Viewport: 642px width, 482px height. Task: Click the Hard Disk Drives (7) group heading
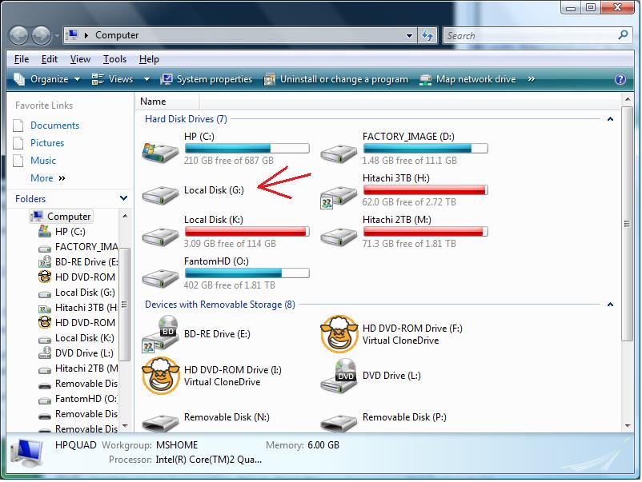186,119
